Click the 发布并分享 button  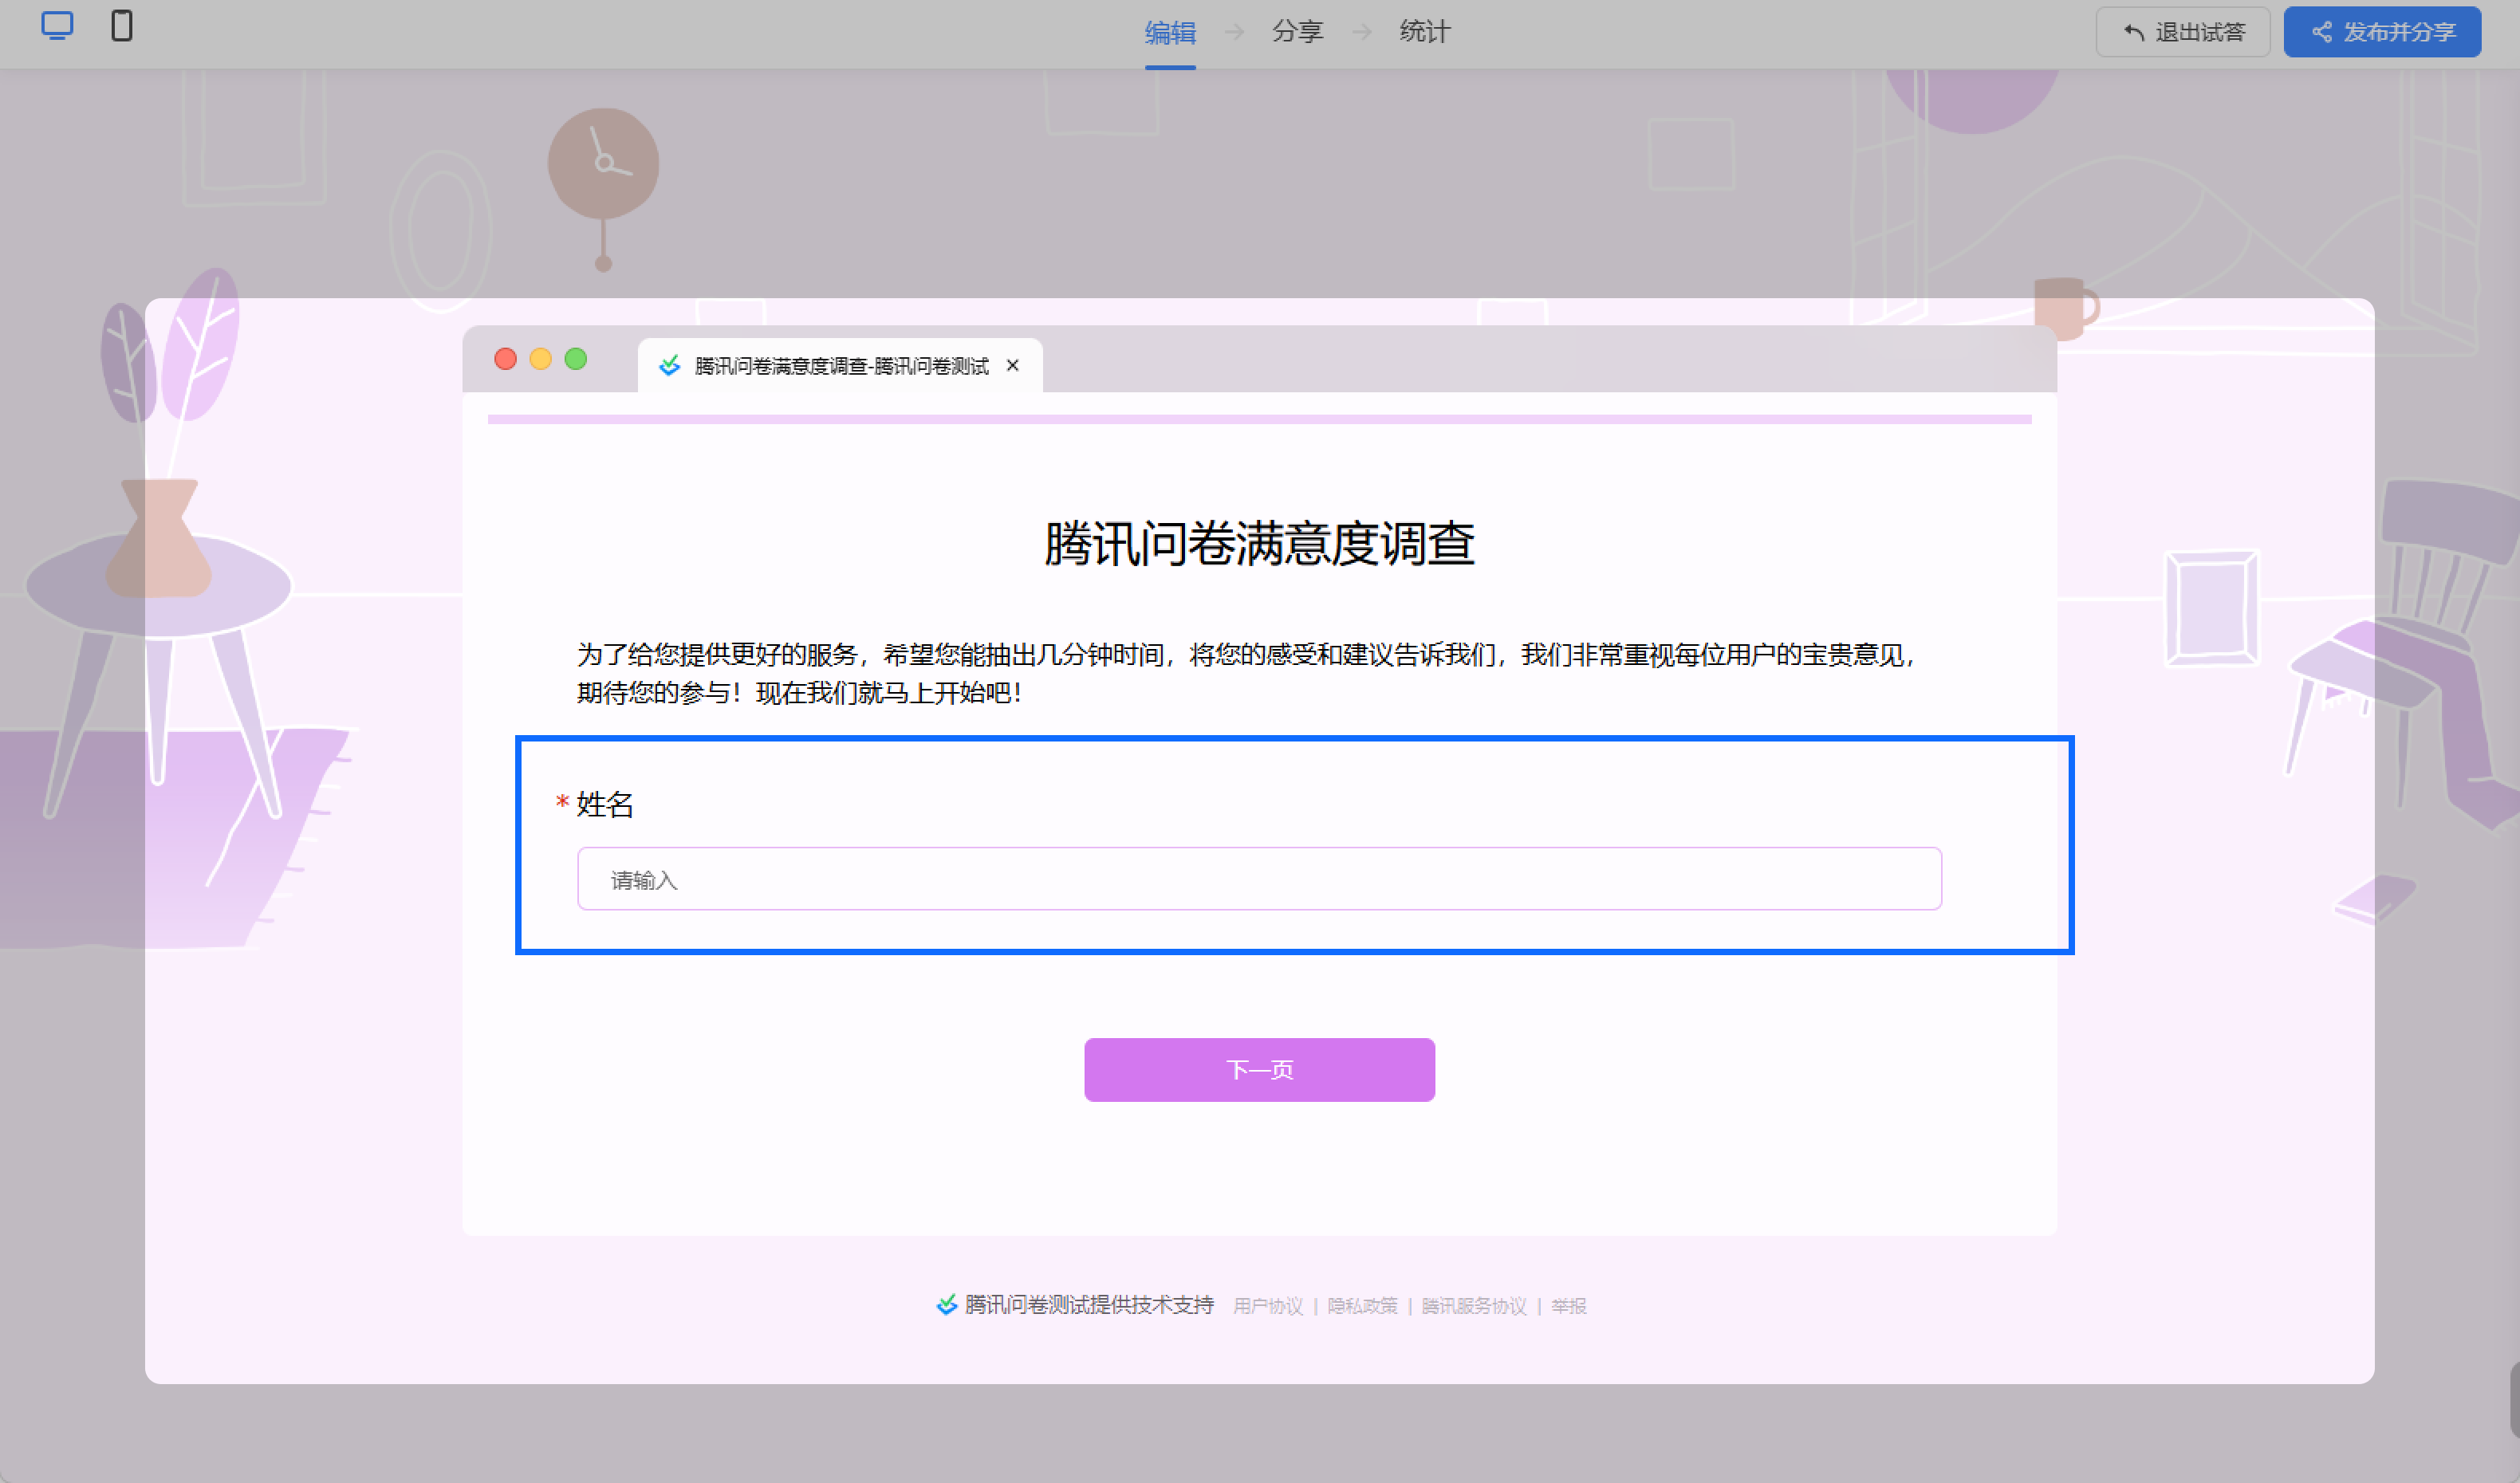(2382, 32)
